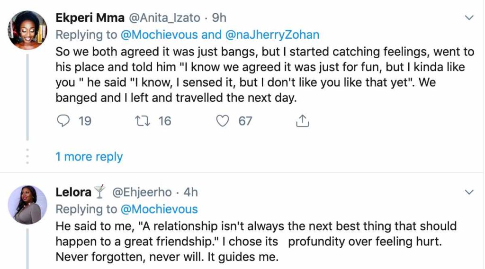Viewport: 485px width, 269px height.
Task: Expand the chevron menu on Lelora's tweet
Action: pos(469,192)
